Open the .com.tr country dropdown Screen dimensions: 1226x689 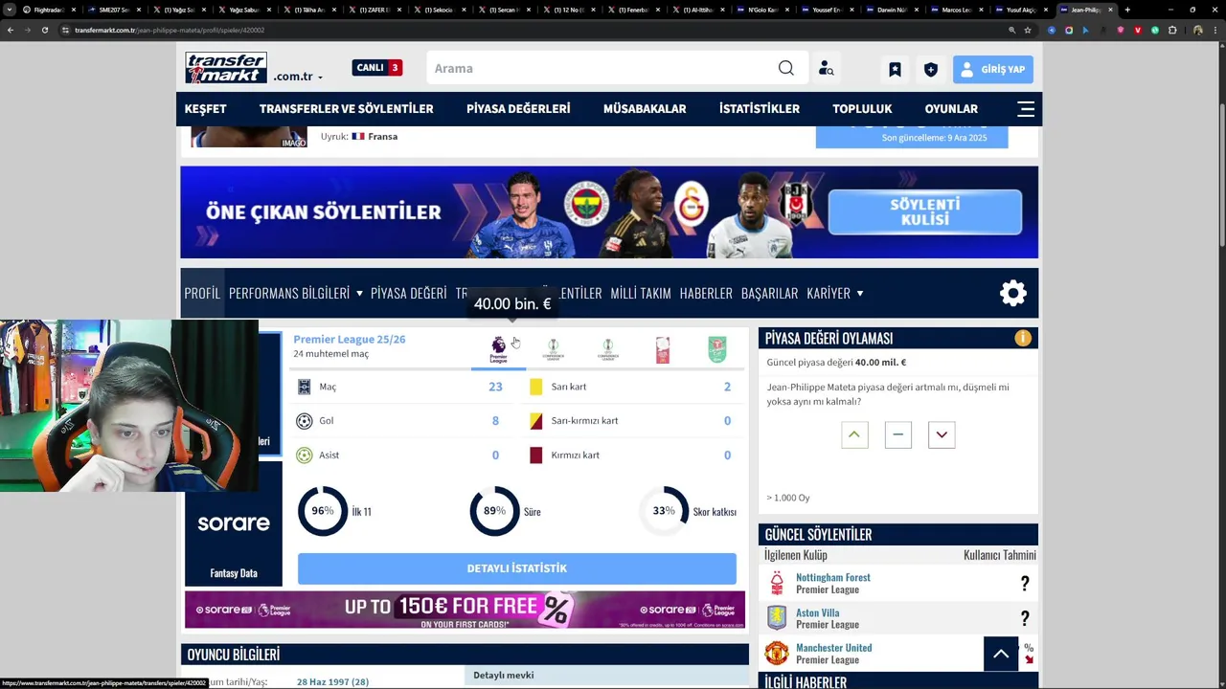click(x=298, y=77)
